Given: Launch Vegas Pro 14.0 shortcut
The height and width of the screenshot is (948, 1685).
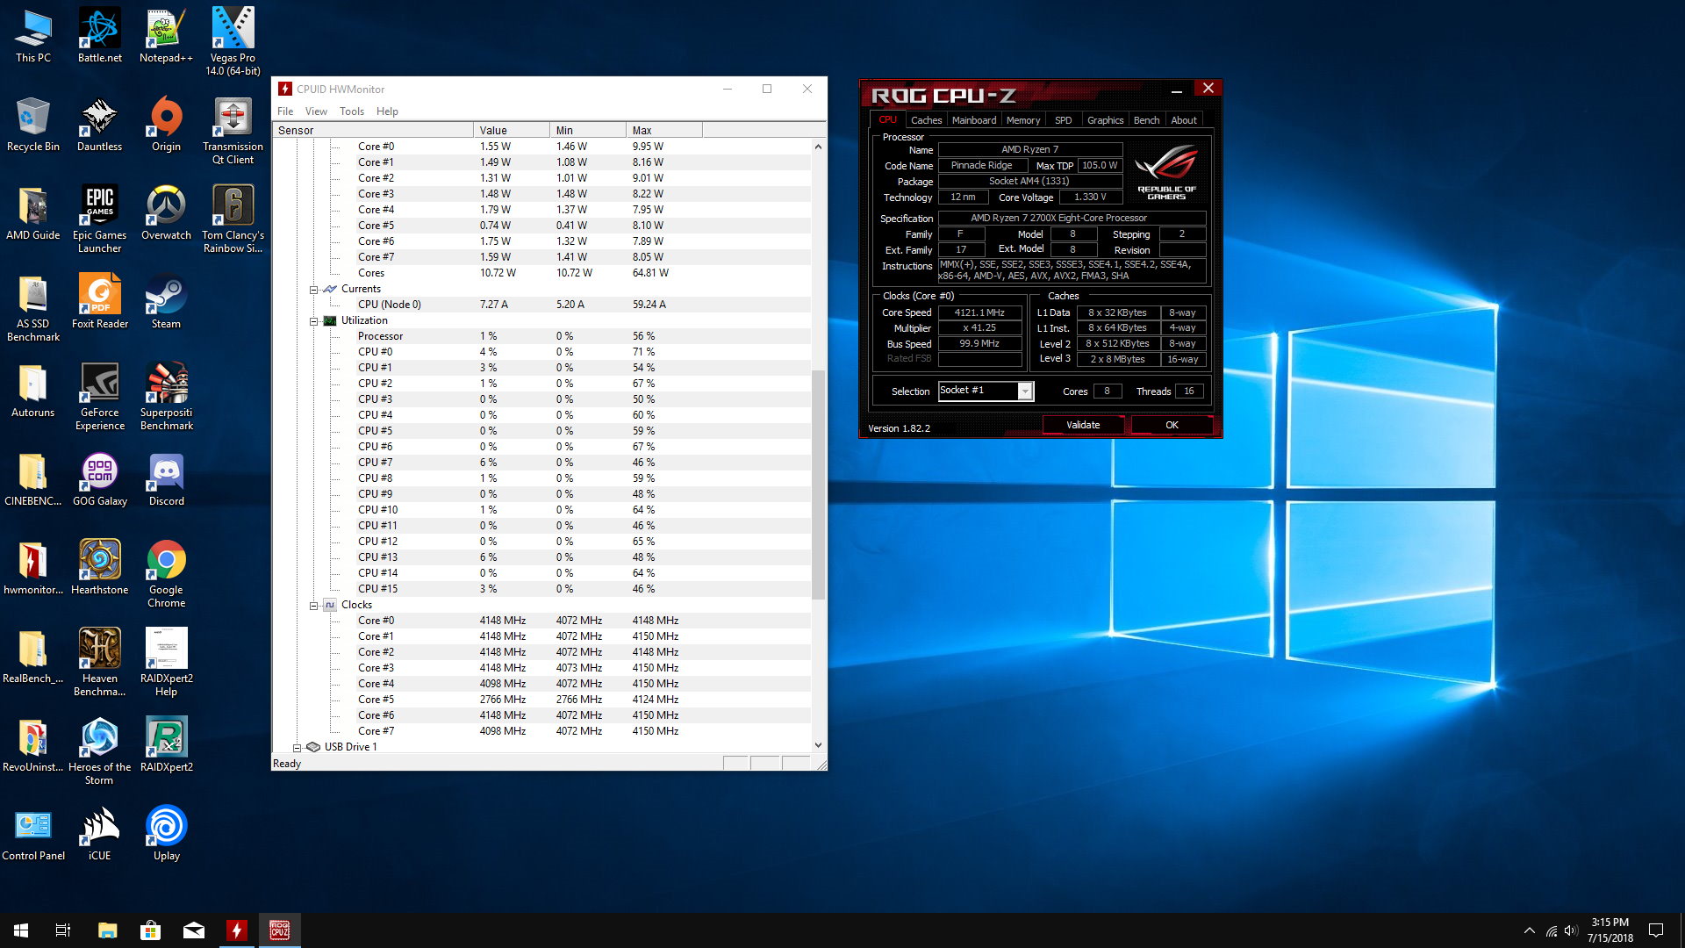Looking at the screenshot, I should pyautogui.click(x=233, y=41).
